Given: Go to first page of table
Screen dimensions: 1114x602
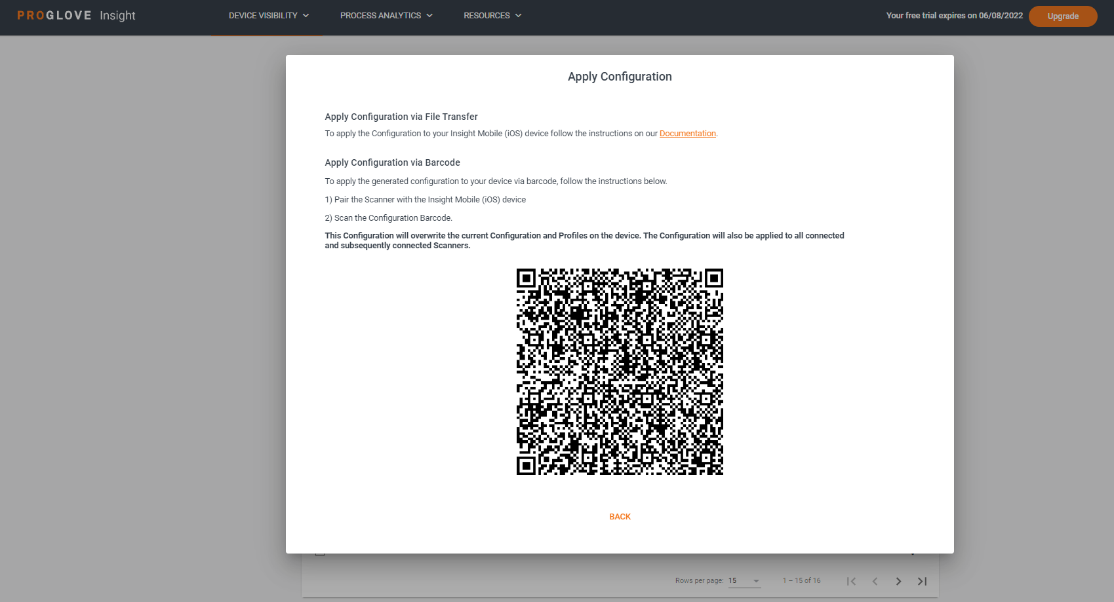Looking at the screenshot, I should (x=851, y=581).
